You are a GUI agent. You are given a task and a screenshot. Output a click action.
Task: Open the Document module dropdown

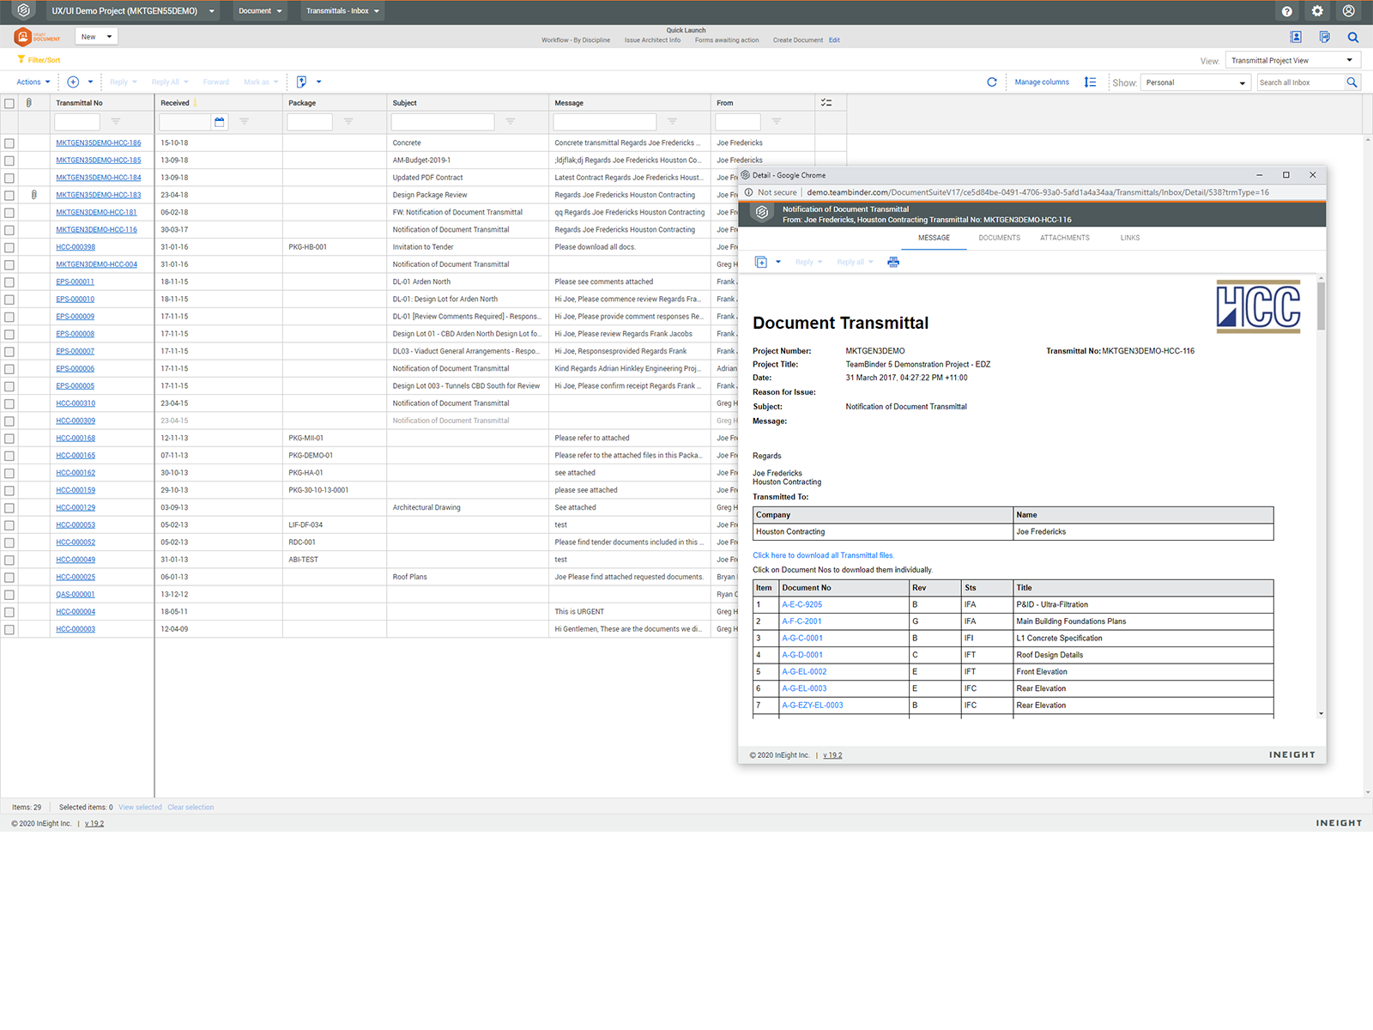(260, 11)
